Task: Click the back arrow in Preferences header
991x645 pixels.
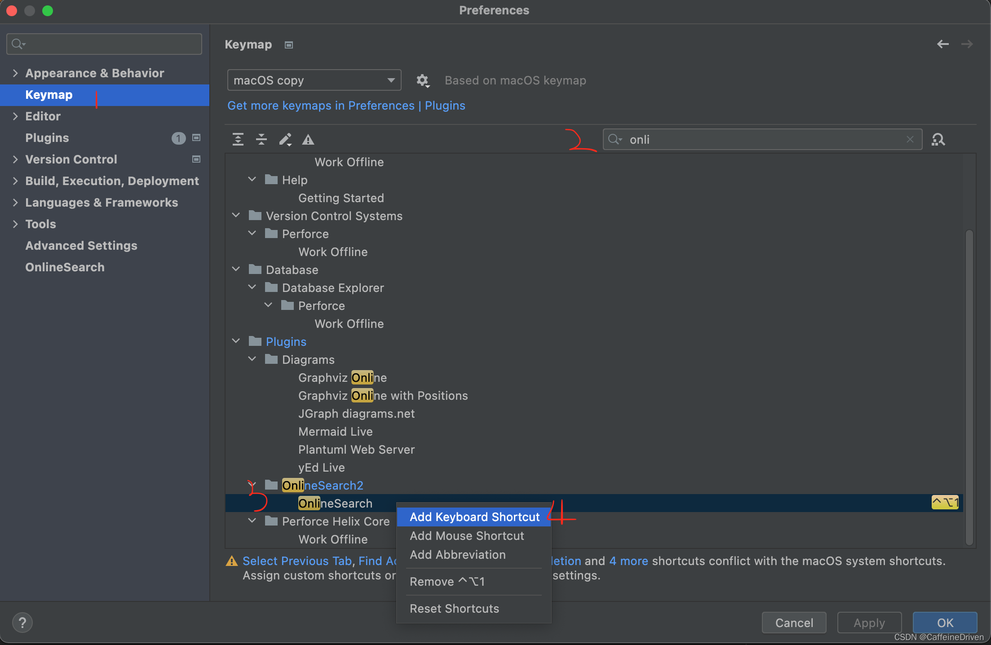Action: click(x=943, y=44)
